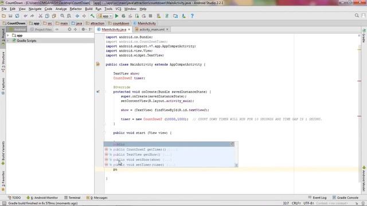Screen dimensions: 367x206
Task: Open the Android Monitor tool window
Action: tap(42, 197)
